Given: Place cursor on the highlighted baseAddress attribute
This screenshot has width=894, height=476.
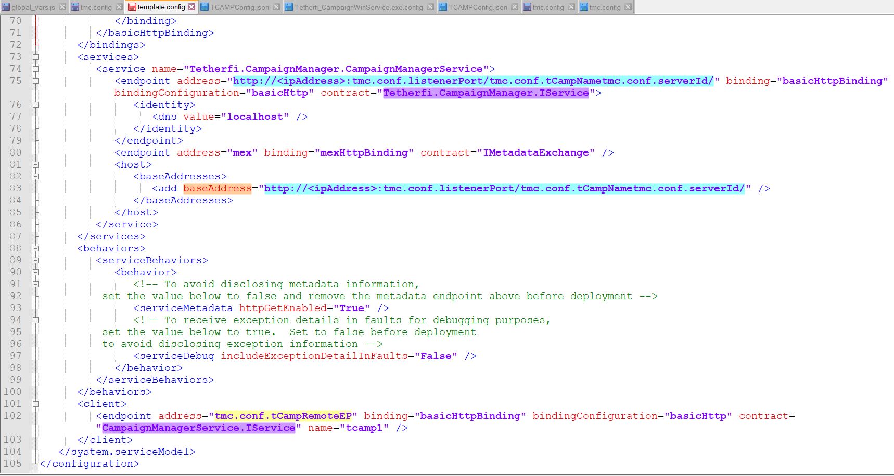Looking at the screenshot, I should [x=217, y=188].
